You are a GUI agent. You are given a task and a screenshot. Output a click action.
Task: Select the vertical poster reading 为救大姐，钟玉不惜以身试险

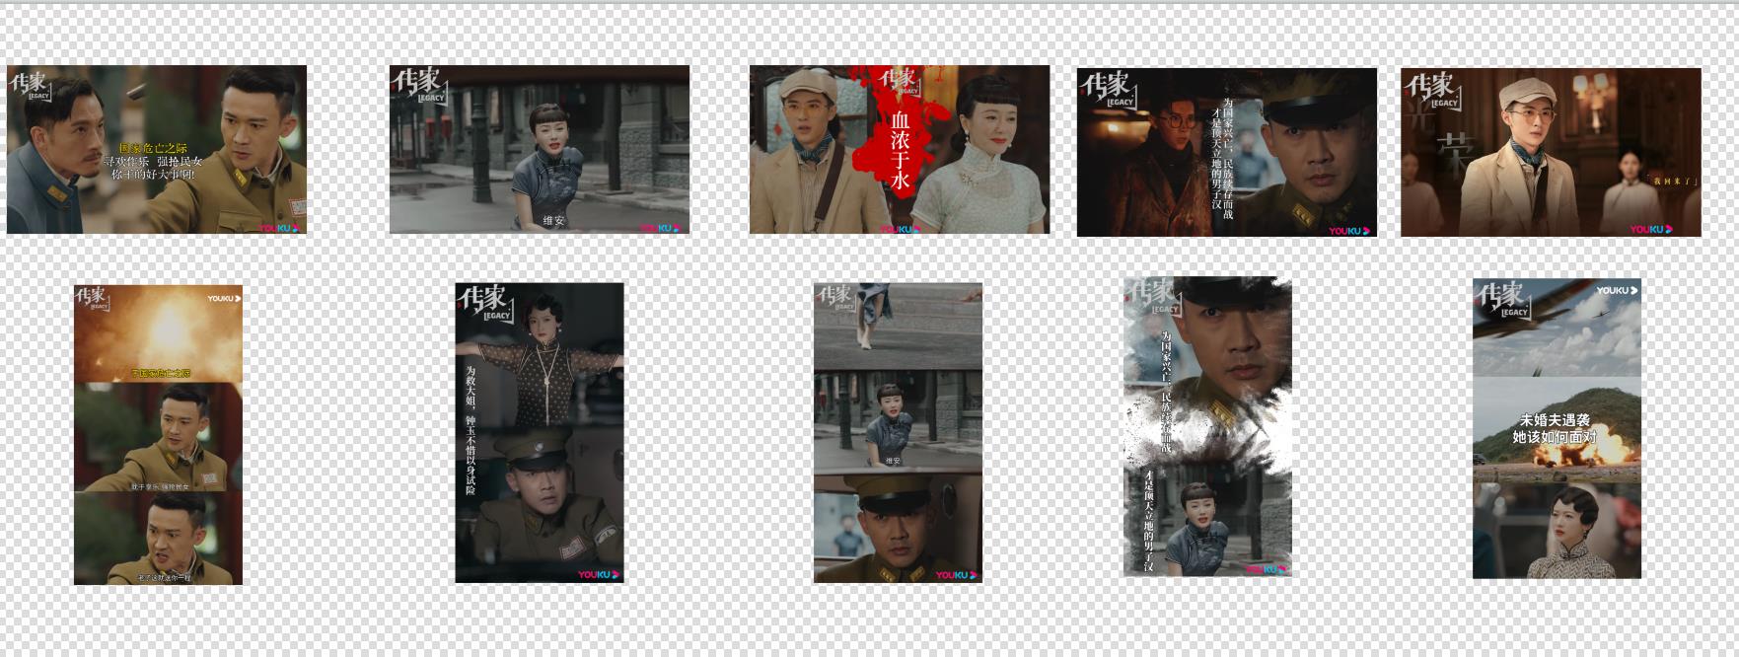click(540, 433)
